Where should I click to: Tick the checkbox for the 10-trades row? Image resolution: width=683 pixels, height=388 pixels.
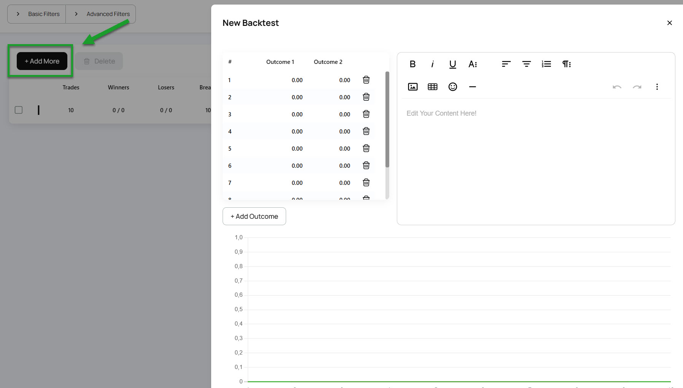(x=19, y=110)
